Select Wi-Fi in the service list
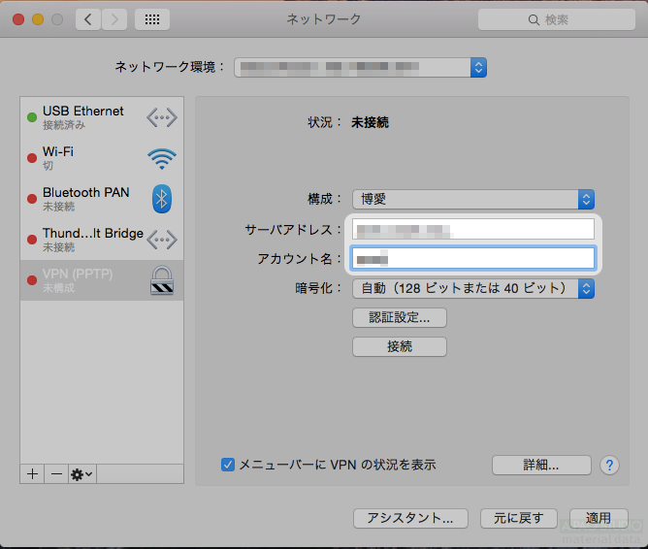Image resolution: width=648 pixels, height=549 pixels. pyautogui.click(x=87, y=158)
